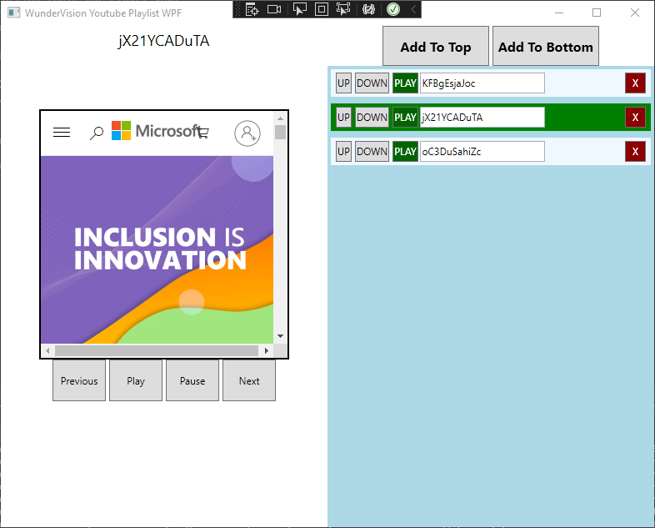655x528 pixels.
Task: Click the Add To Bottom button
Action: 546,46
